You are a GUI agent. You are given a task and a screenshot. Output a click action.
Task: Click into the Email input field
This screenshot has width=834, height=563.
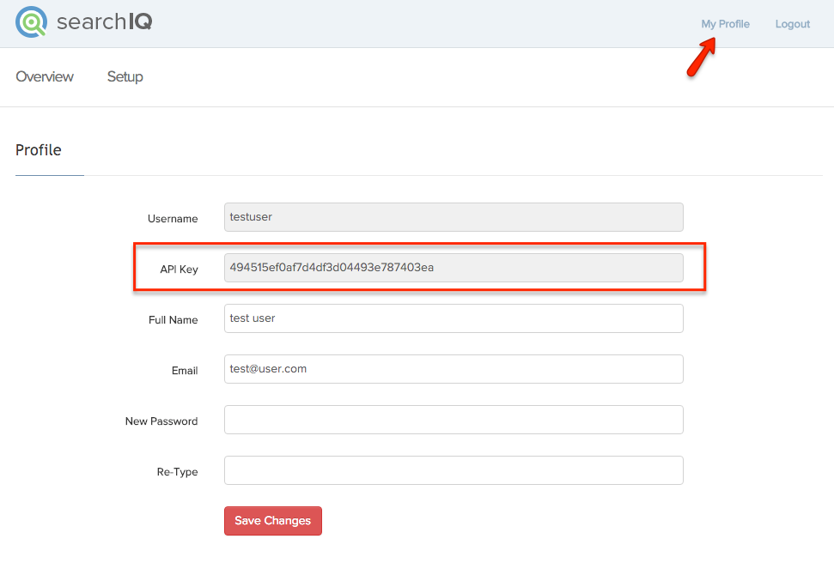click(454, 369)
